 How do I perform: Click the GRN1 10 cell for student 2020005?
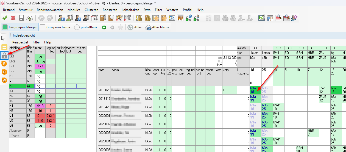[302, 149]
